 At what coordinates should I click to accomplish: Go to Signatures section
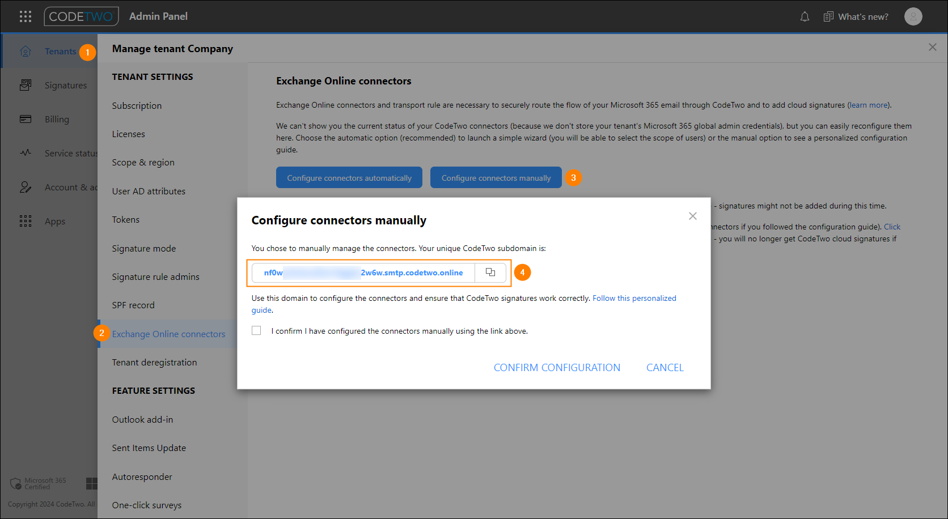66,85
